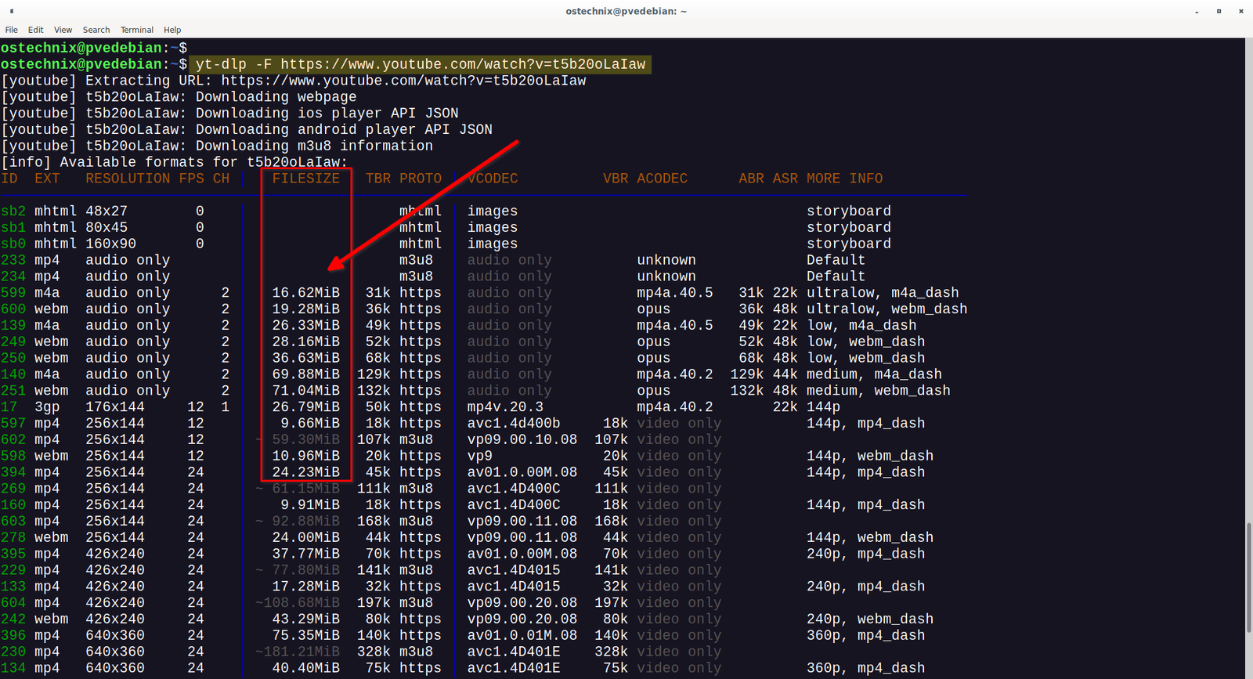1253x679 pixels.
Task: Click the URL on the Extracting URL line
Action: pos(403,81)
